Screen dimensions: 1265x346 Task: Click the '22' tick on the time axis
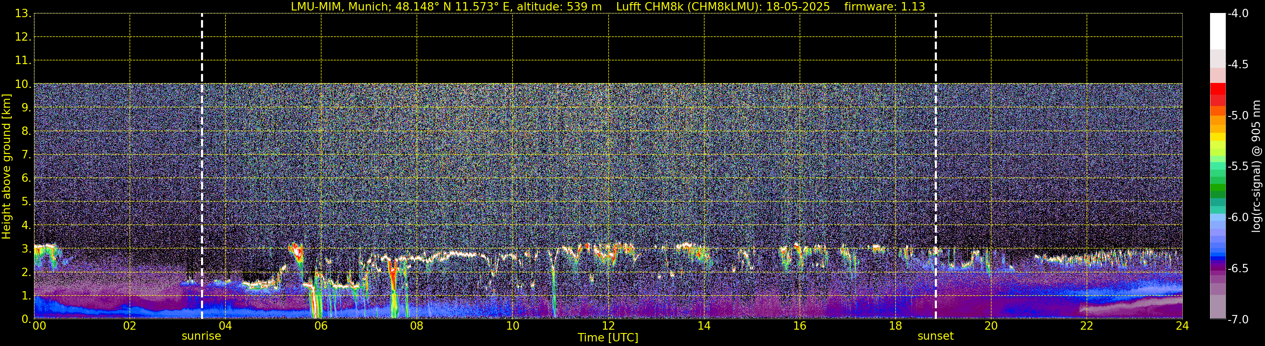pos(1087,326)
